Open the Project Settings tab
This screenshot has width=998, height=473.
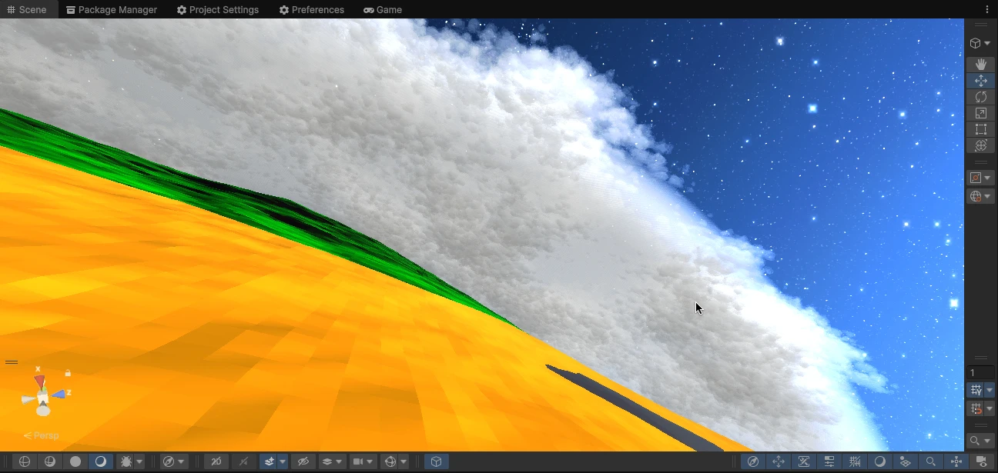click(218, 10)
